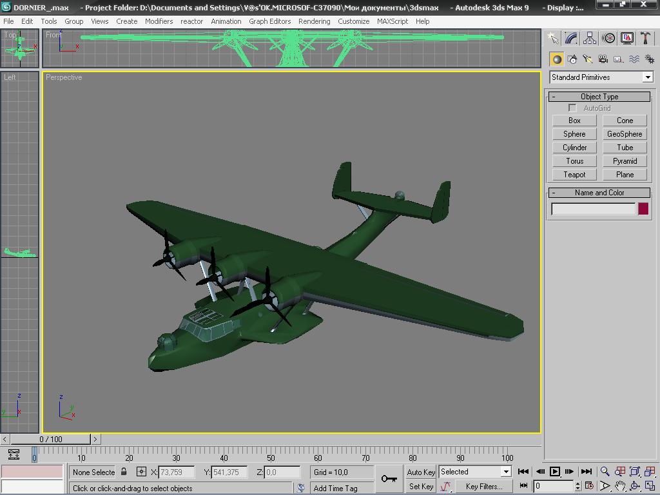
Task: Open the Modifiers menu
Action: (x=159, y=21)
